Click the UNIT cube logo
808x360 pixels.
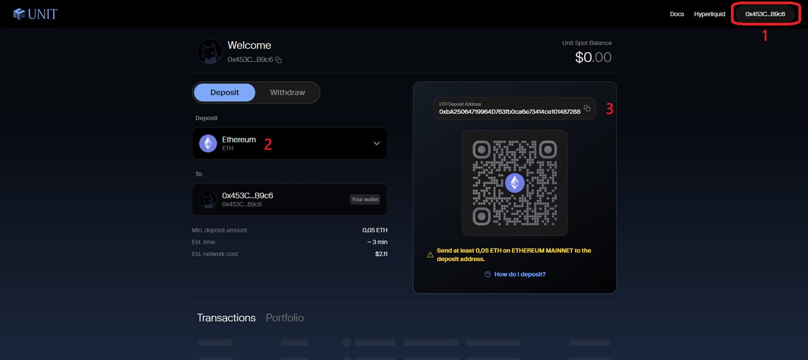[20, 14]
